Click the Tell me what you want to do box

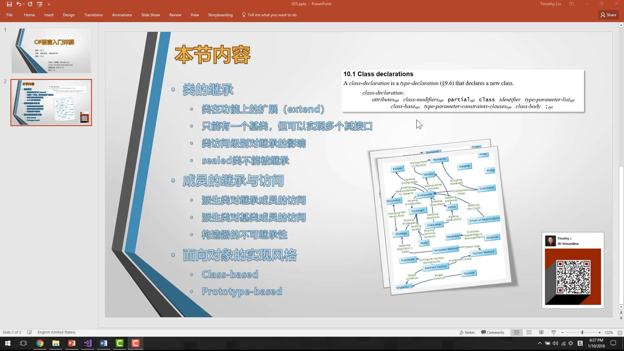pyautogui.click(x=269, y=15)
